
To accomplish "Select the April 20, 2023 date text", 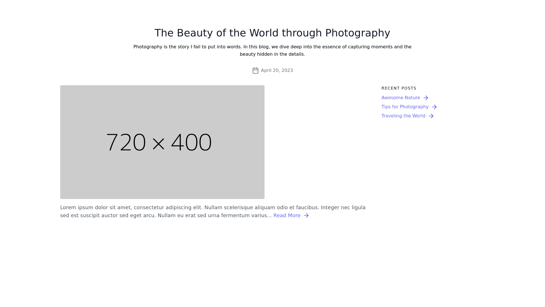I will pos(277,70).
